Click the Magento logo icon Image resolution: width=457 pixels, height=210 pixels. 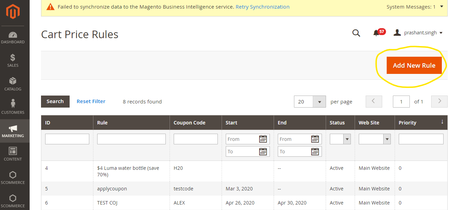tap(13, 11)
